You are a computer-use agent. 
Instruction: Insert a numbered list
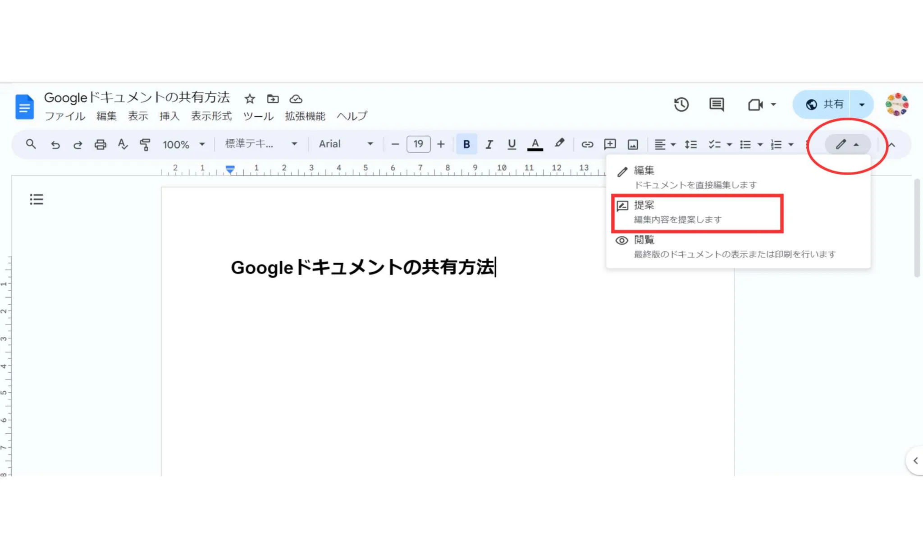776,144
